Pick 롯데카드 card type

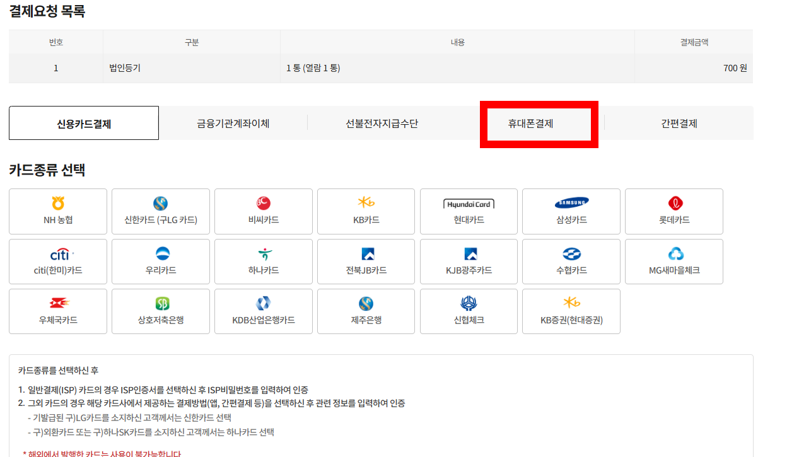pyautogui.click(x=674, y=211)
